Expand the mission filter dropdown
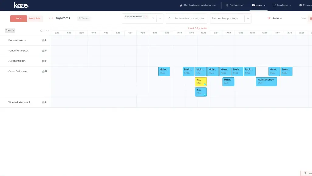The width and height of the screenshot is (312, 176). pyautogui.click(x=160, y=19)
